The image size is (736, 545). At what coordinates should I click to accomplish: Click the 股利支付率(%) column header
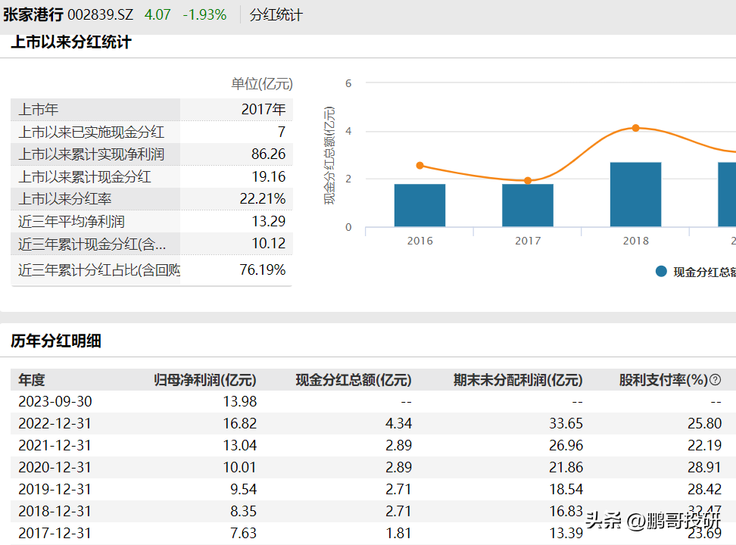663,380
